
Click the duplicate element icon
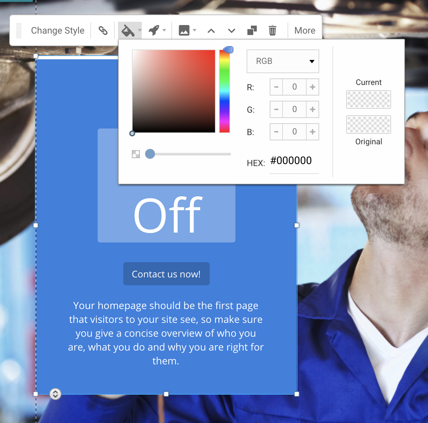(x=252, y=31)
